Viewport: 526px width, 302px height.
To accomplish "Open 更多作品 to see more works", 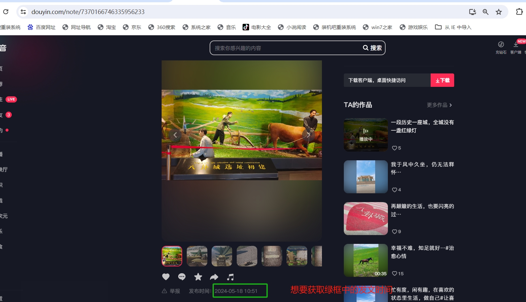I will point(439,105).
